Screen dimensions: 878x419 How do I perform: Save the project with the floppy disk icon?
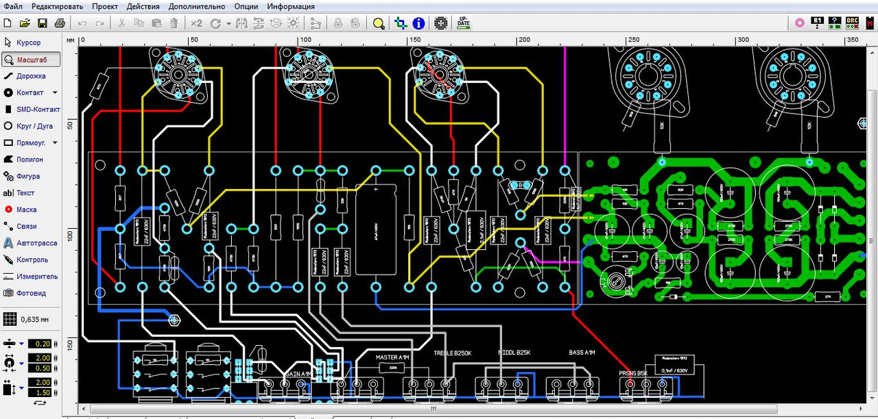click(x=43, y=23)
